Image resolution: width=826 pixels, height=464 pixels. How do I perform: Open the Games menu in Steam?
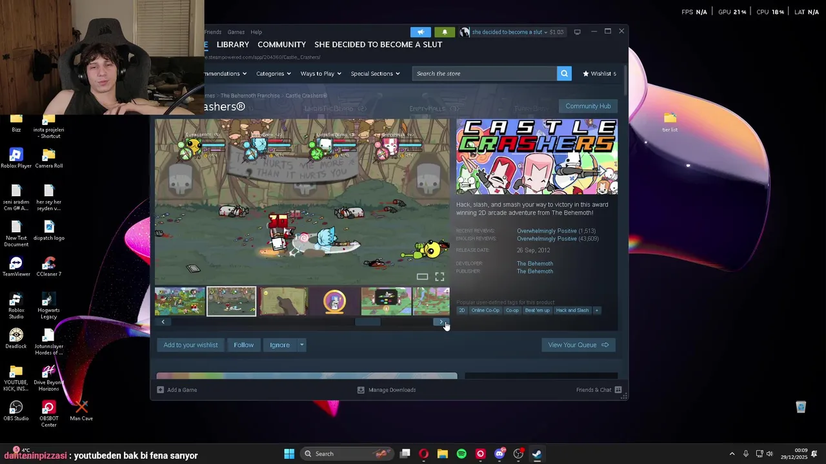pos(236,32)
